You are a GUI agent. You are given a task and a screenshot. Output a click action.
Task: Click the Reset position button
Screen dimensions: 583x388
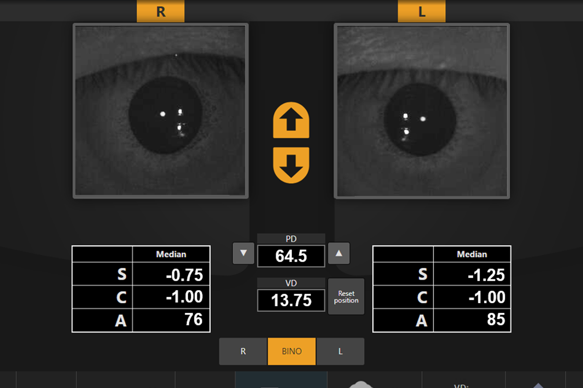346,297
